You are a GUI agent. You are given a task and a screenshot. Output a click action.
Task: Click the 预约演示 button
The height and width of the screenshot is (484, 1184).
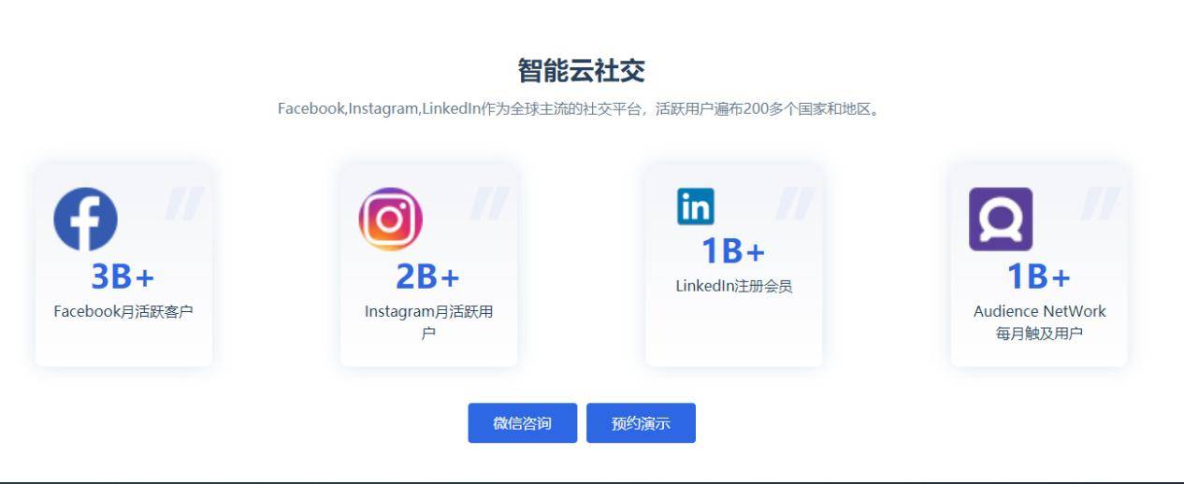pos(641,423)
